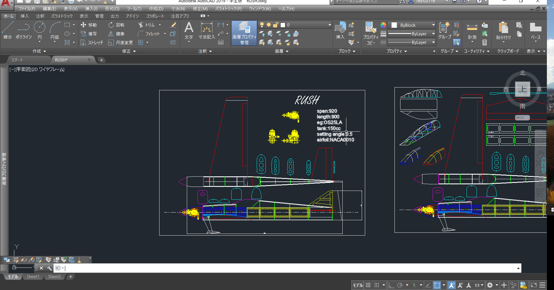Toggle annotation visibility in status bar

point(451,285)
